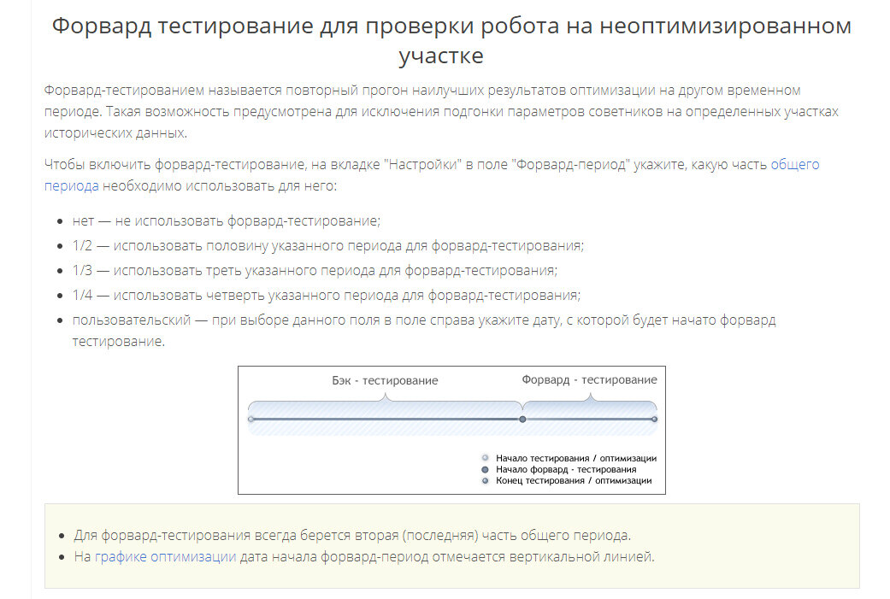Click the paragraph starting 'Форвард-тестированием называется'
This screenshot has height=599, width=890.
[442, 111]
